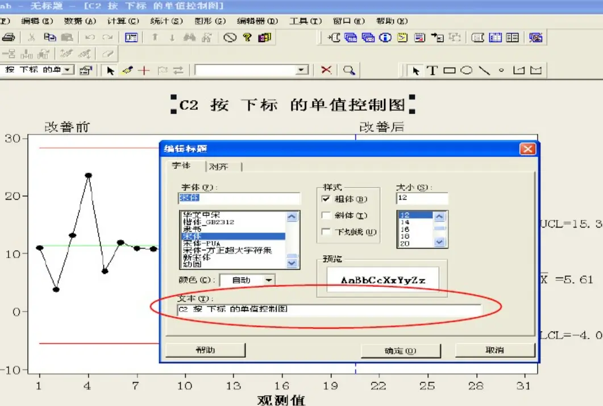Select the diagonal line drawing tool
Viewport: 603px width, 406px height.
(484, 71)
